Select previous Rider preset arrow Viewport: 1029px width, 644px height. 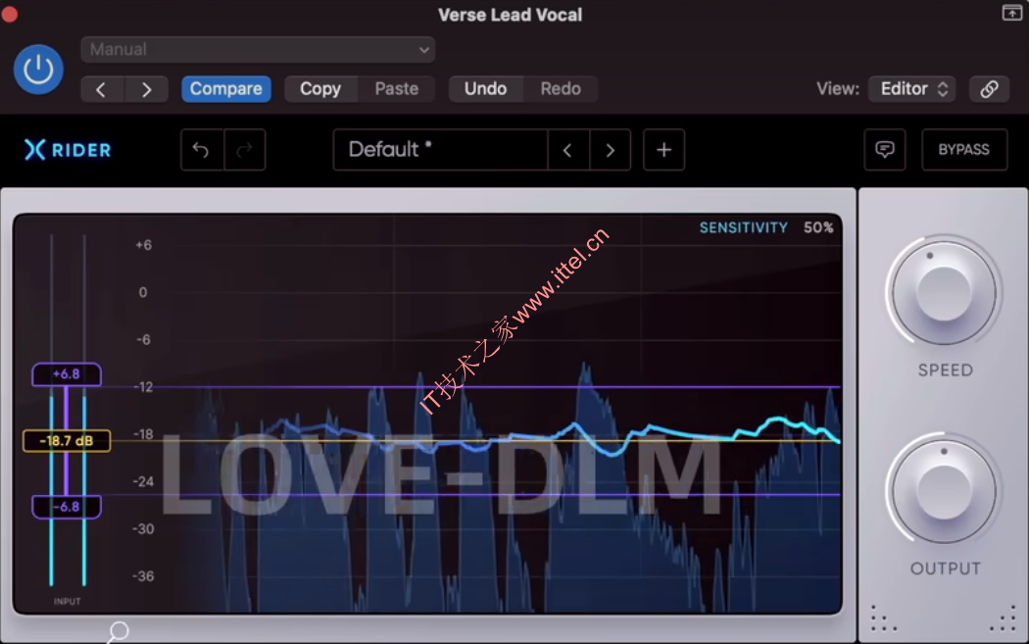point(567,150)
